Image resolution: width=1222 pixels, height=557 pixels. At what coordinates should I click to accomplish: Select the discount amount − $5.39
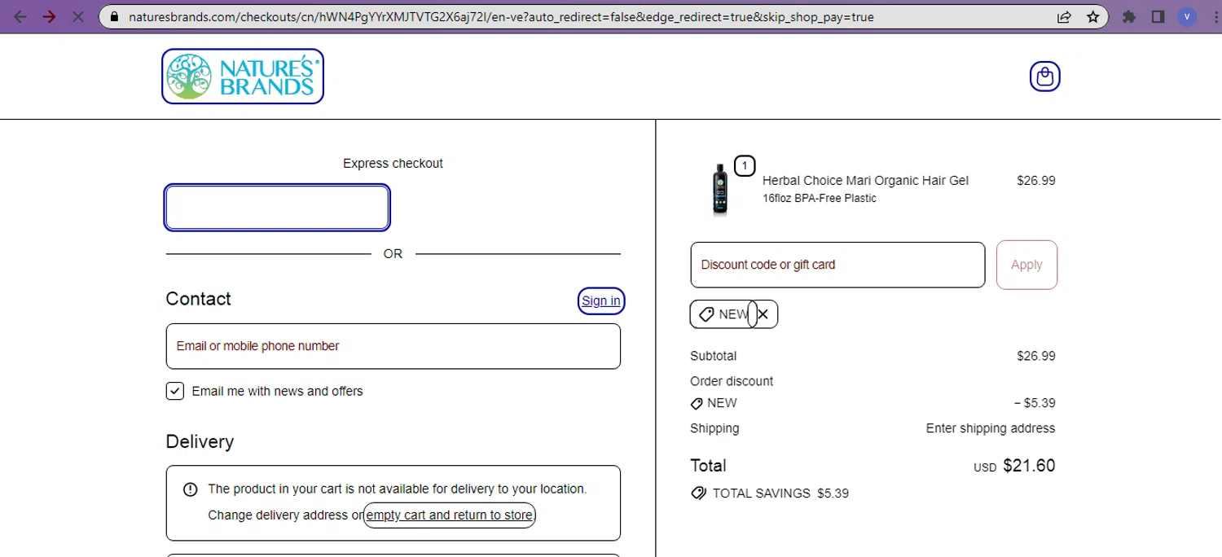[1035, 403]
